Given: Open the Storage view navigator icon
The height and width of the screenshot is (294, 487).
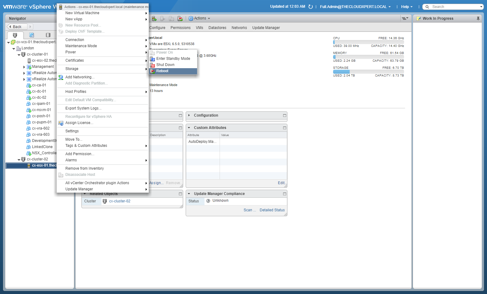Looking at the screenshot, I should click(48, 35).
